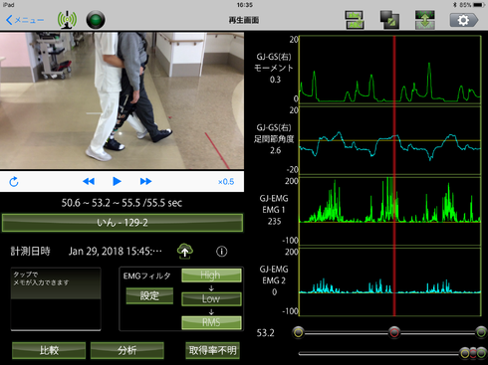The width and height of the screenshot is (488, 365).
Task: Tap the memo input field
Action: pyautogui.click(x=56, y=299)
